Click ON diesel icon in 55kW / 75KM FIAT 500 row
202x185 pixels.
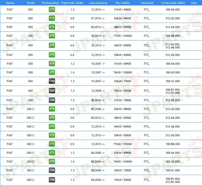point(52,81)
